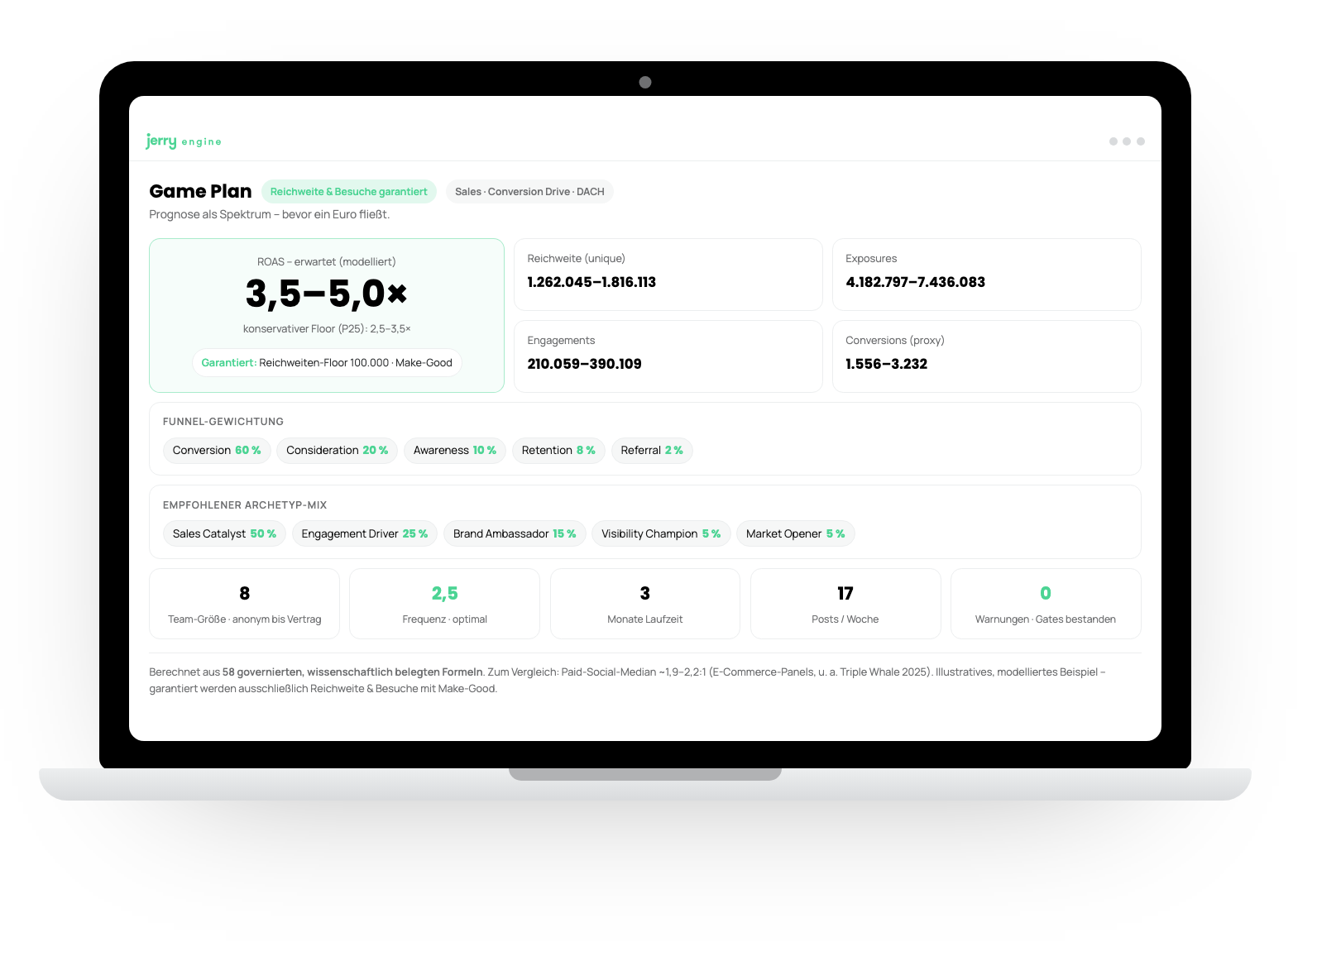Click the value 210.059–390.109

coord(584,364)
